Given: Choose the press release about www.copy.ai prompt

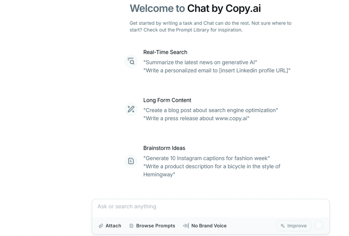Looking at the screenshot, I should (196, 118).
